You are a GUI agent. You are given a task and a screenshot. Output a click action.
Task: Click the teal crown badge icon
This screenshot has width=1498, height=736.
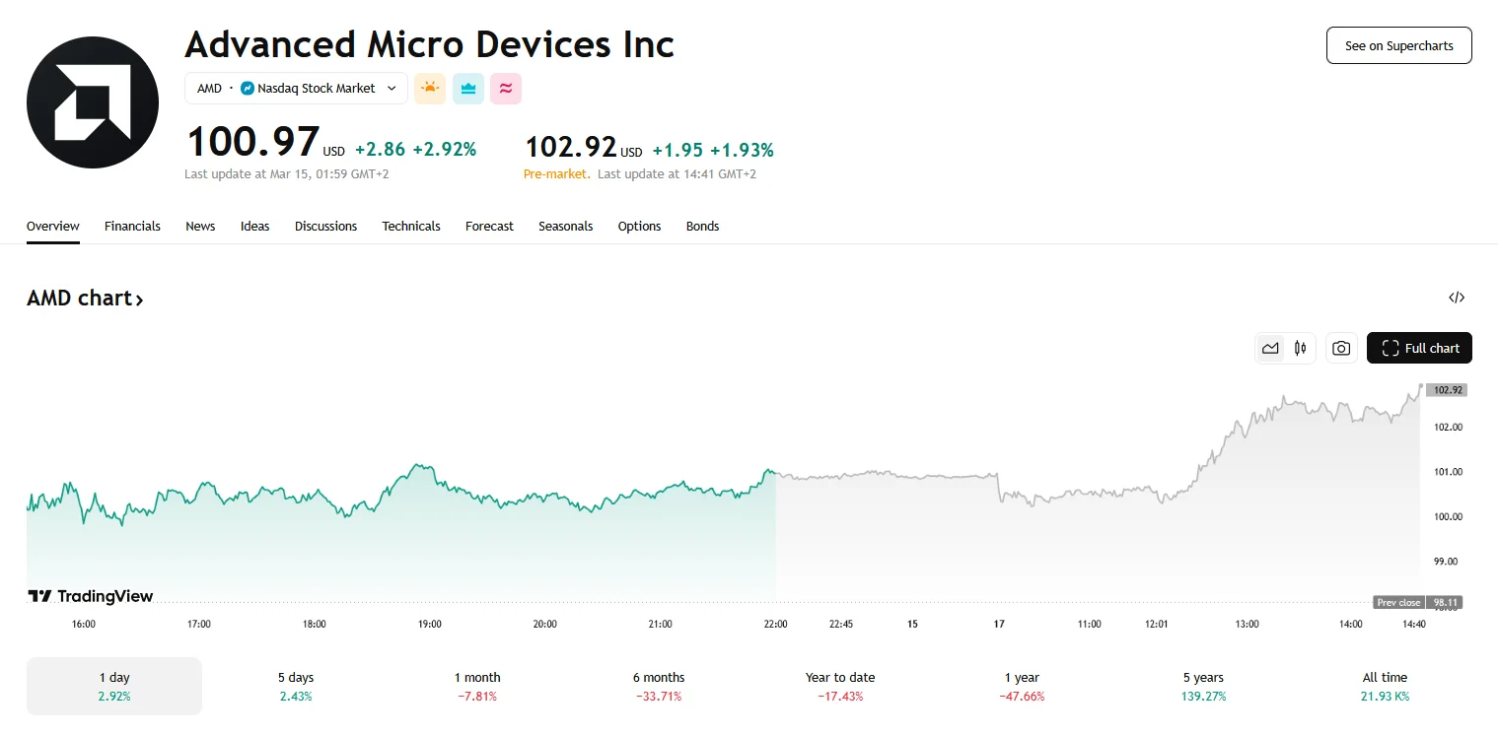coord(468,89)
